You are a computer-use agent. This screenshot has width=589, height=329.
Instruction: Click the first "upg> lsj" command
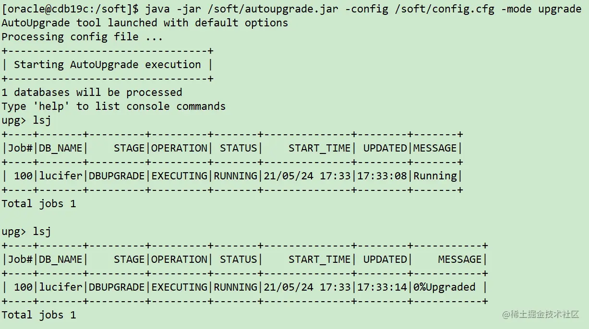click(26, 120)
